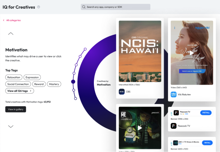This screenshot has height=152, width=220.
Task: Click the View in gallery button
Action: (15, 109)
